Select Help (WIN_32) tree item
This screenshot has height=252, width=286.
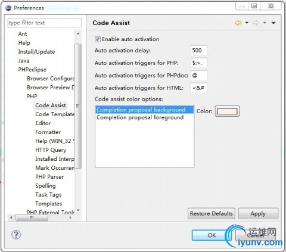[x=55, y=141]
